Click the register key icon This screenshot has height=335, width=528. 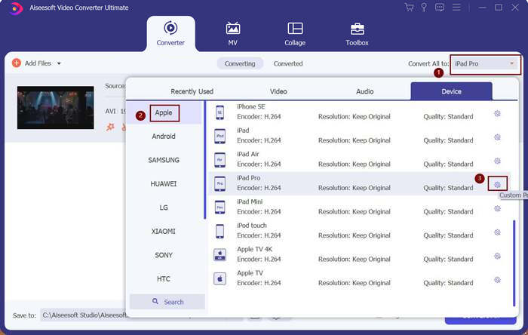point(424,8)
